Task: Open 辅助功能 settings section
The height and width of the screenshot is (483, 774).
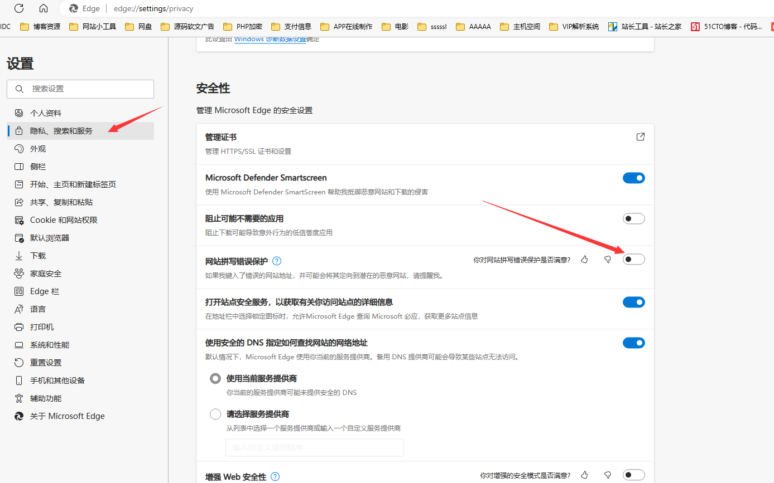Action: tap(80, 398)
